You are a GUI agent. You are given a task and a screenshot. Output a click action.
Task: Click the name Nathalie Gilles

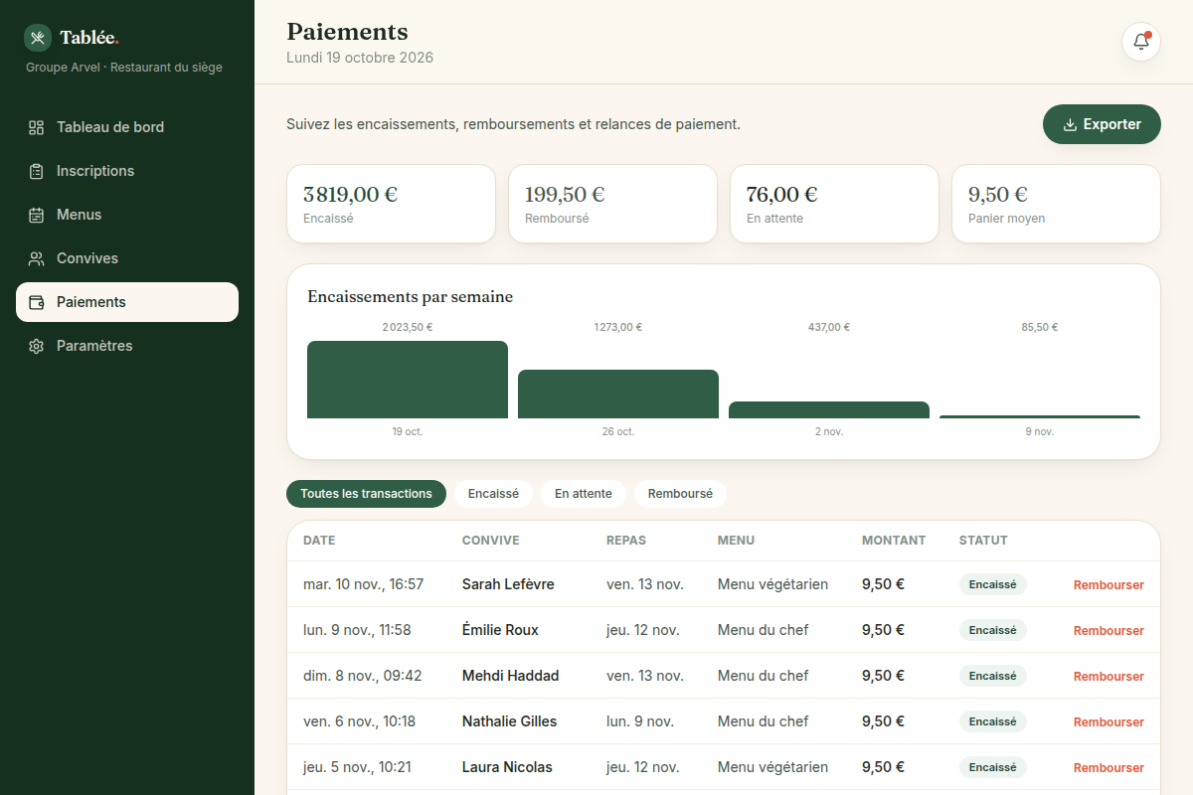tap(509, 721)
